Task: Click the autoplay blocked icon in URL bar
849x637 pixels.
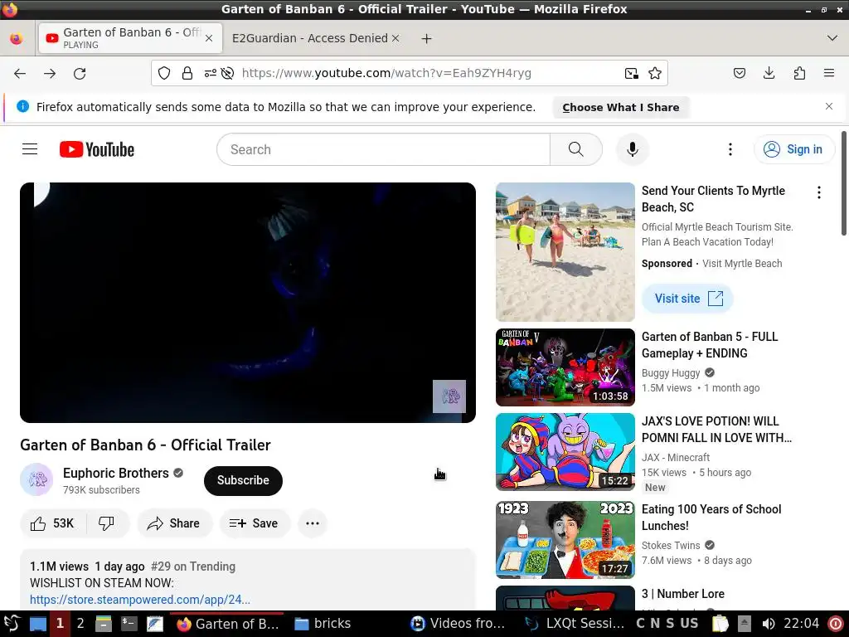Action: coord(227,73)
